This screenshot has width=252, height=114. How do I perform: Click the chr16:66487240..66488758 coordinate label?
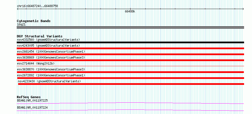click(x=37, y=6)
